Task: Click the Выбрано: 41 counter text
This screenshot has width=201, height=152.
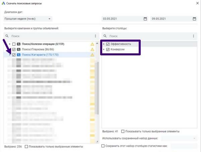Action: point(110,131)
